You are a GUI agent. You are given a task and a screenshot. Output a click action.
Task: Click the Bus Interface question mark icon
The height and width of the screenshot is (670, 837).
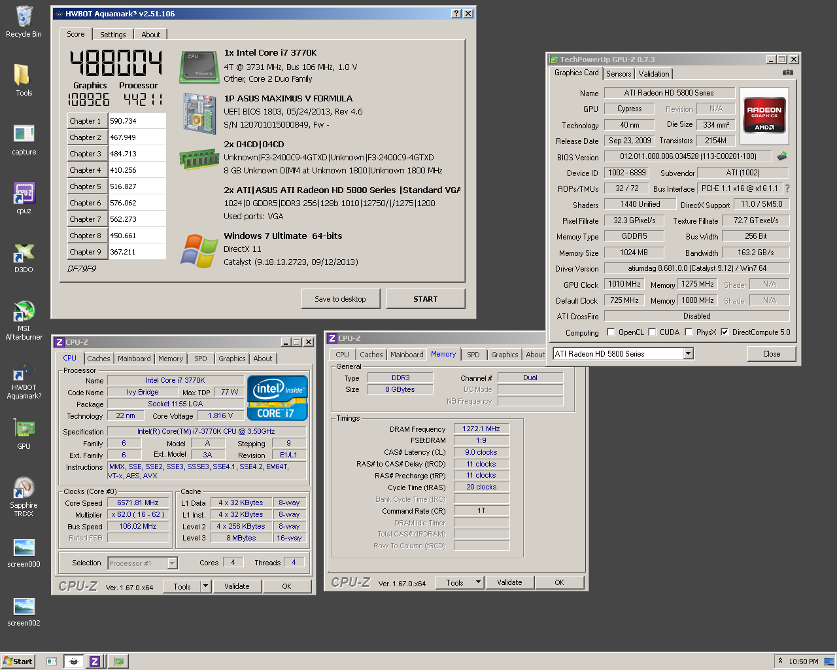[x=787, y=188]
